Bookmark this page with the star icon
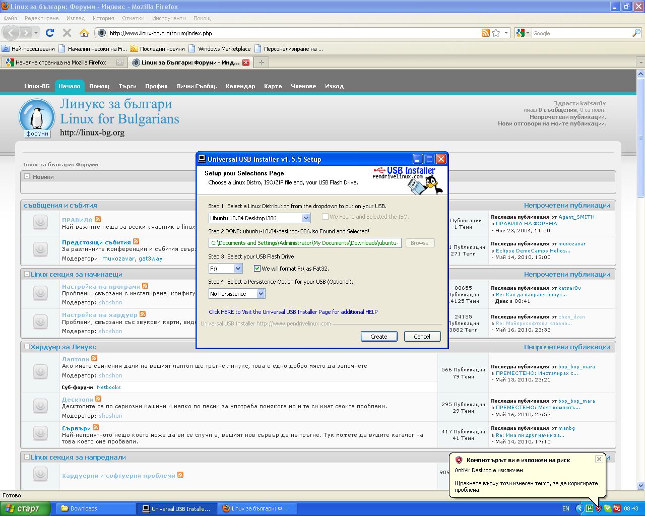645x516 pixels. point(496,33)
